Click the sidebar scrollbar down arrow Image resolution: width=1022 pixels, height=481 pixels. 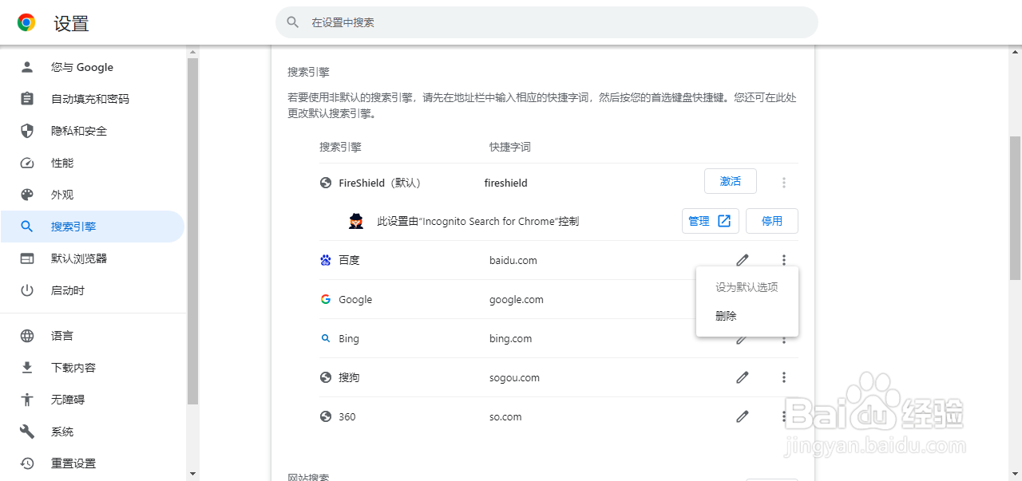pos(192,474)
